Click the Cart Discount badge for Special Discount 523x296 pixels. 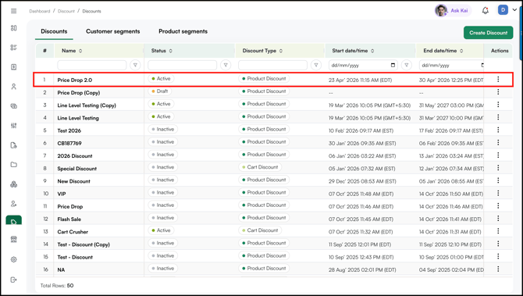(x=260, y=167)
